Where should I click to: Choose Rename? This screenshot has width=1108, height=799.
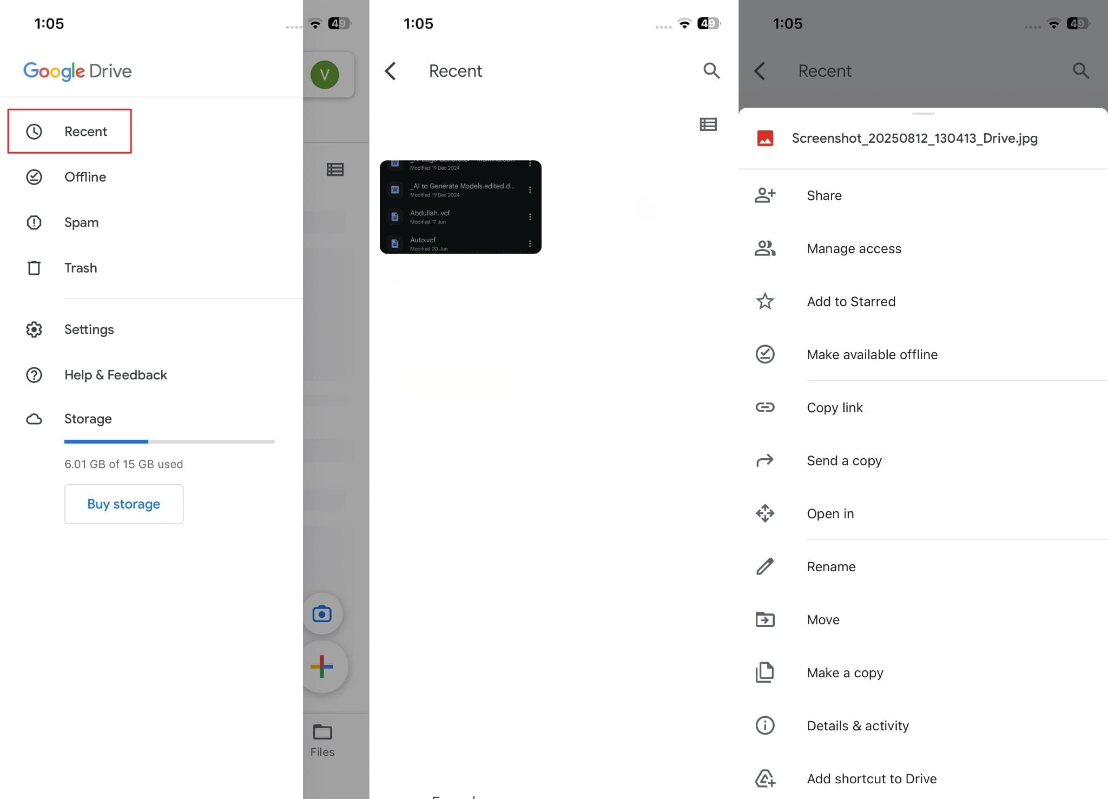(x=923, y=566)
